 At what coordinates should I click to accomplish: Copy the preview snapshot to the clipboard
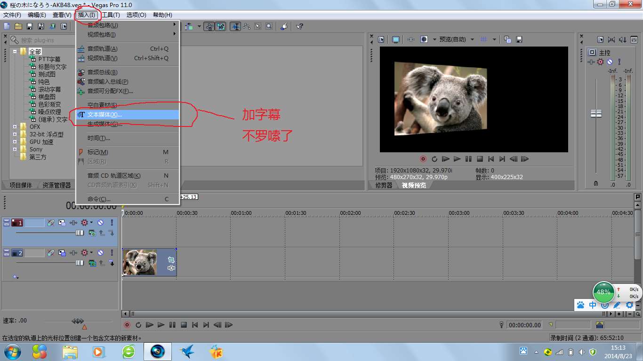(x=507, y=39)
